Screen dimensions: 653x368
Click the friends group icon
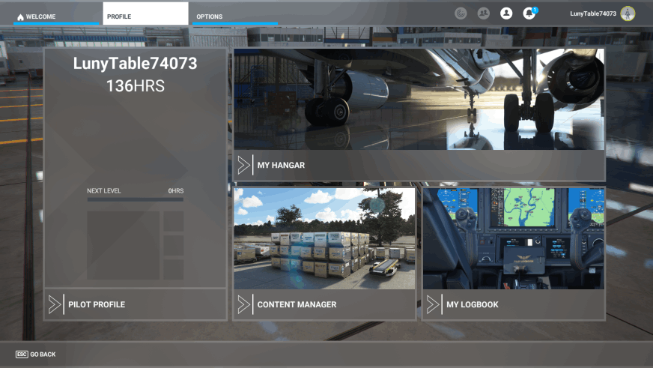484,13
